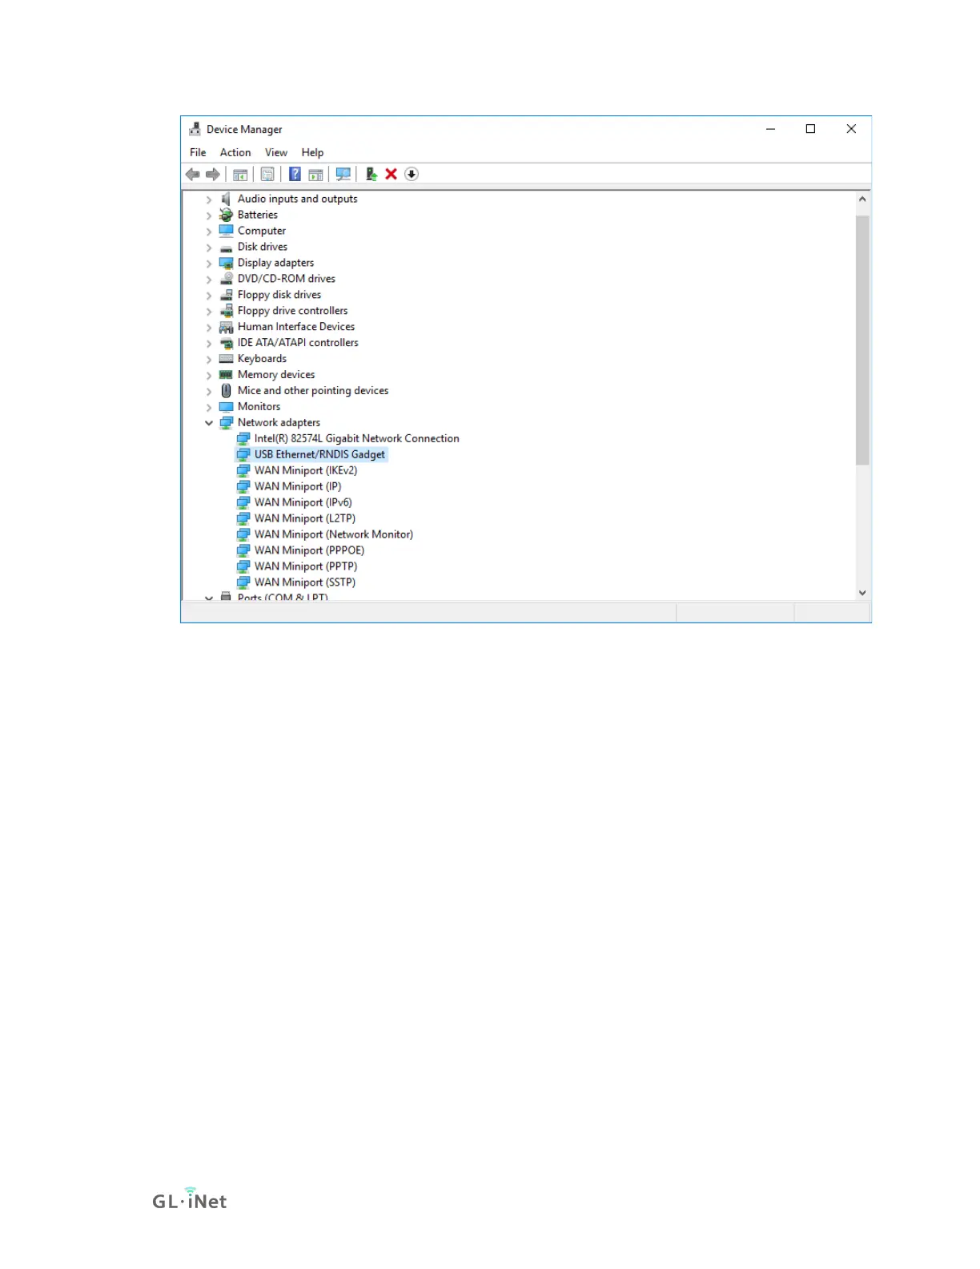Expand the Disk drives chevron
Screen dimensions: 980x1269
pyautogui.click(x=209, y=248)
